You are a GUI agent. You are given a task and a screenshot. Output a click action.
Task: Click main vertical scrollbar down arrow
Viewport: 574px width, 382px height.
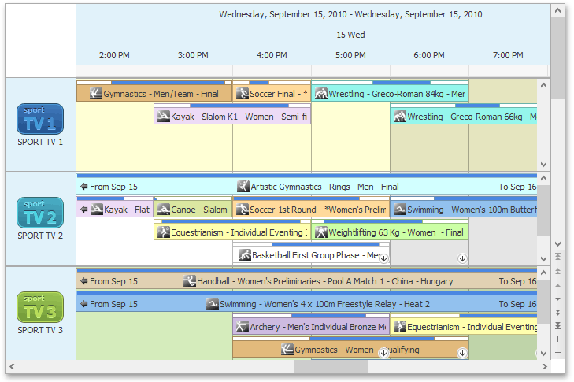[558, 244]
